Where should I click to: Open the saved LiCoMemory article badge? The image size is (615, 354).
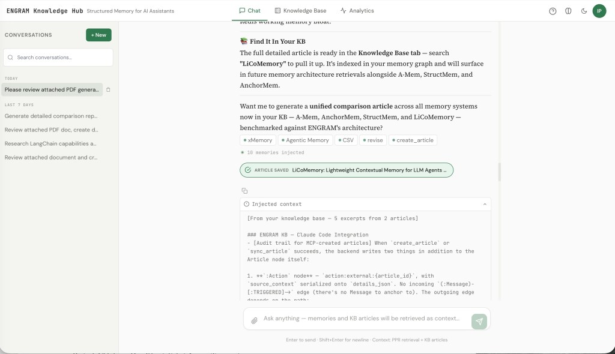point(347,170)
